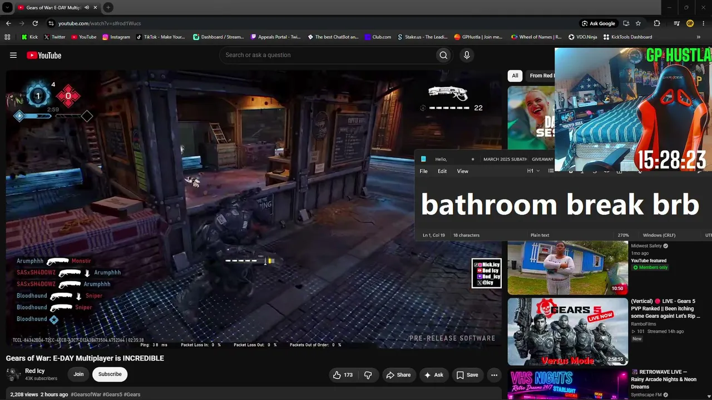This screenshot has height=400, width=712.
Task: Go back to the previous browser page
Action: pyautogui.click(x=8, y=23)
